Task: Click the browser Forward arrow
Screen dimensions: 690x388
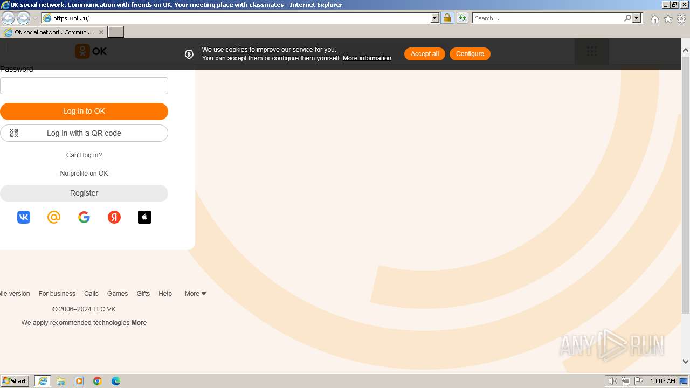Action: [23, 18]
